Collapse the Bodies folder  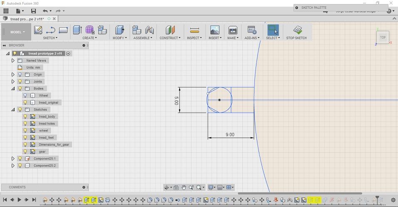click(13, 88)
